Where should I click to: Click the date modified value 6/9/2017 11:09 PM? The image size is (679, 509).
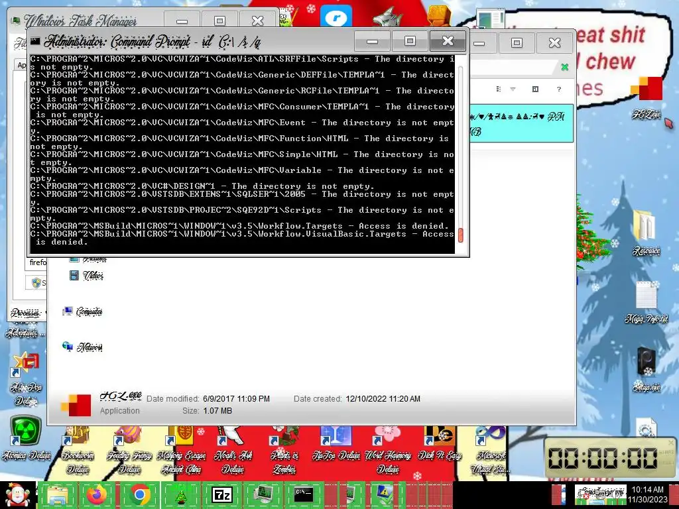(x=237, y=398)
